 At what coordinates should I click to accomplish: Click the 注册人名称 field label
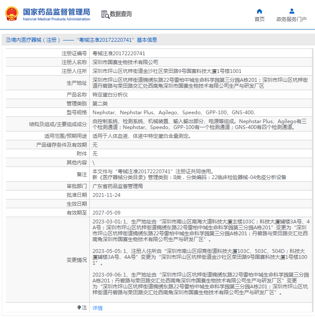point(74,62)
